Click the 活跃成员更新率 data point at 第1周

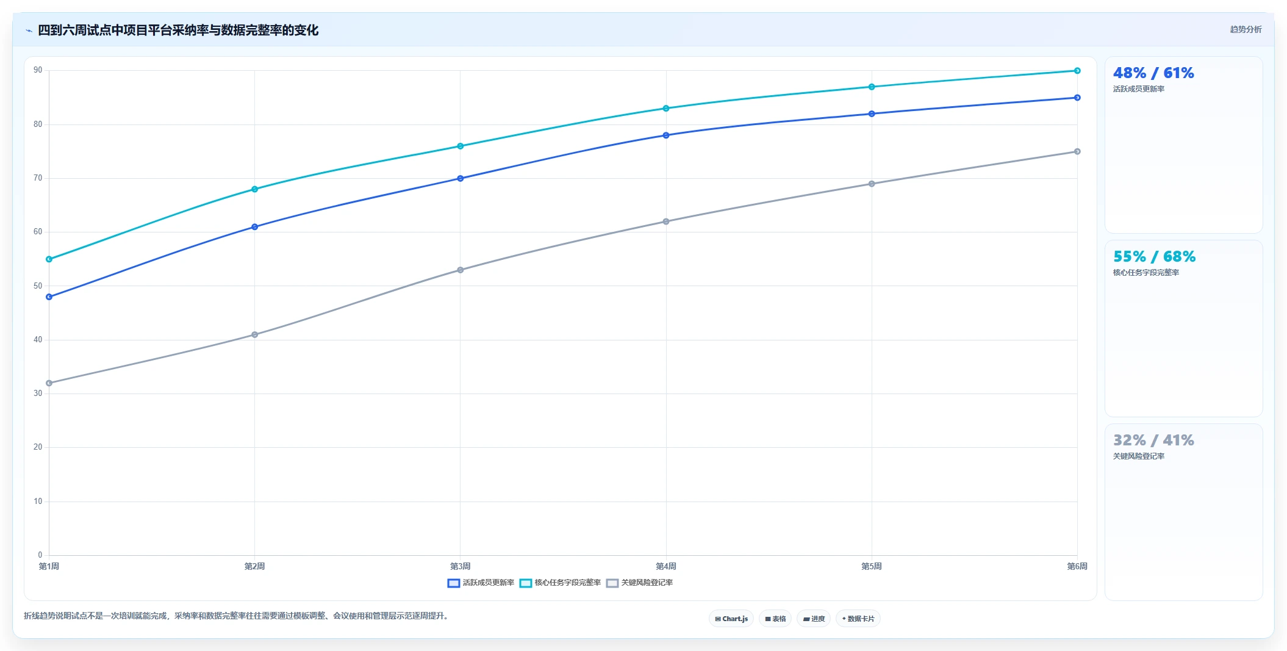pos(49,297)
